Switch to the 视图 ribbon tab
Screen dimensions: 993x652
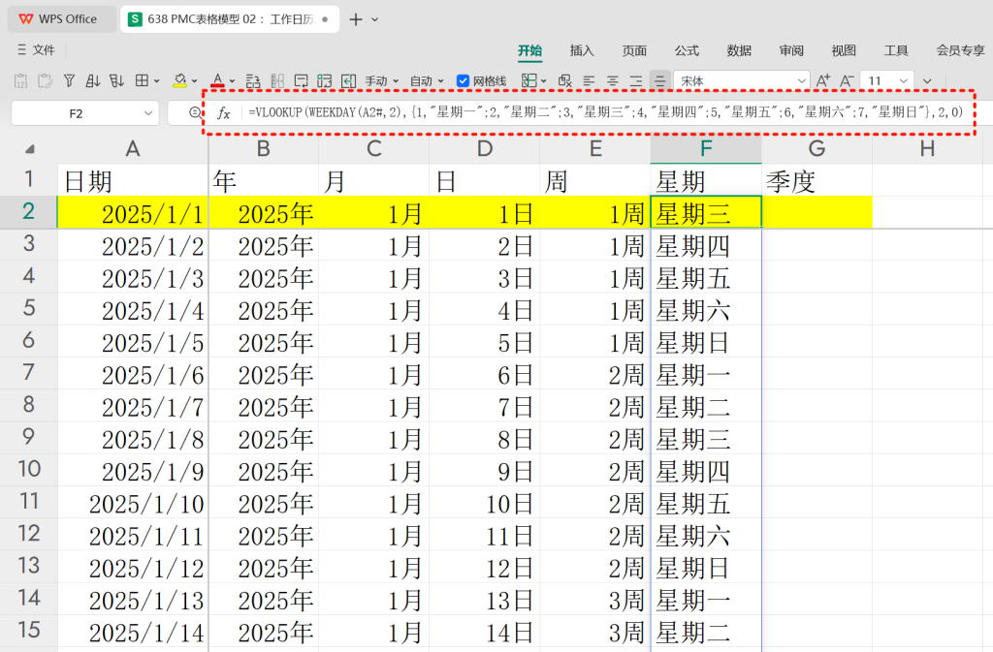(x=844, y=50)
